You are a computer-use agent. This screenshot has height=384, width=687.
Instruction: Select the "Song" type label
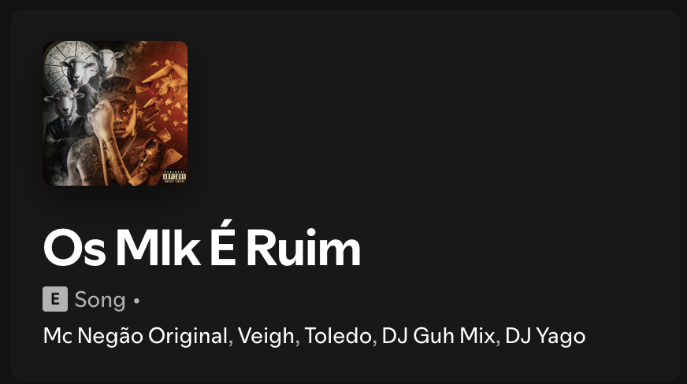(x=100, y=300)
